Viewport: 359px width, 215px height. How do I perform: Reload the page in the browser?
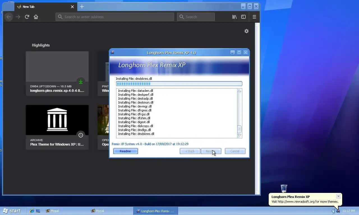coord(27,17)
